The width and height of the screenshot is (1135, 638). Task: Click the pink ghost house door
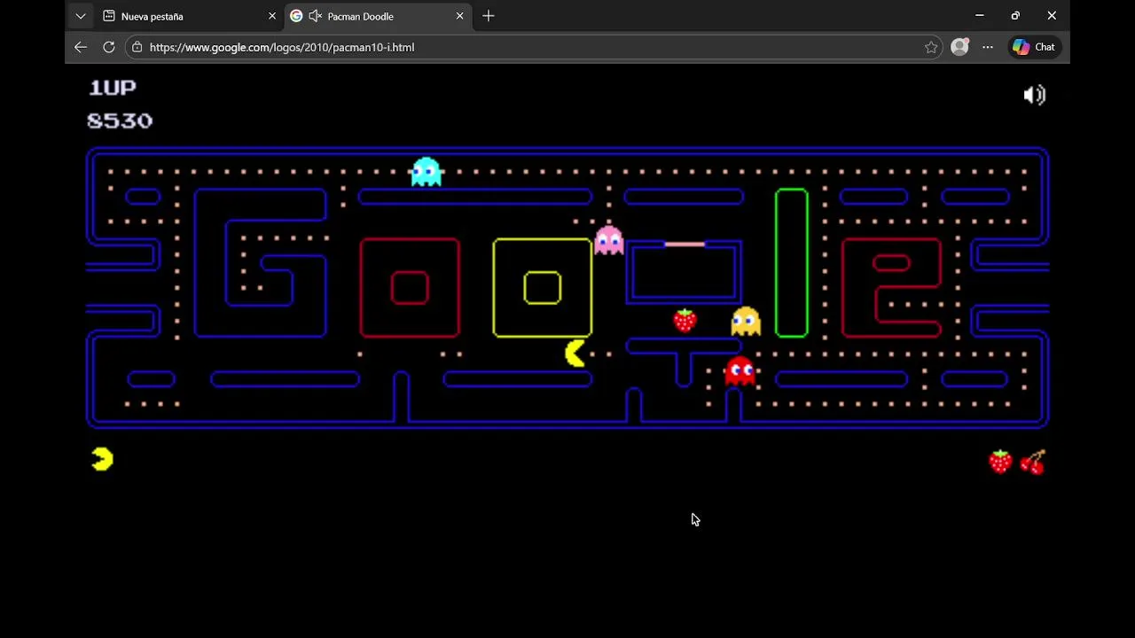(x=685, y=244)
